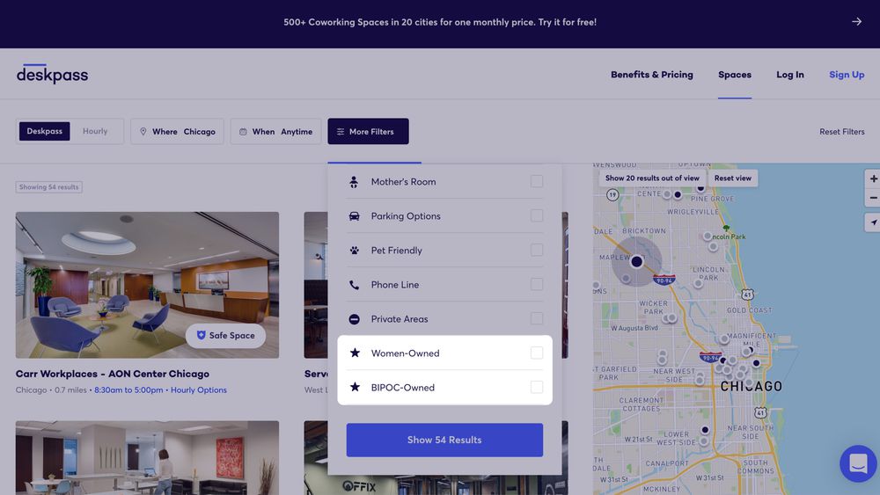Open Carr Workplaces AON Center photo

(147, 284)
